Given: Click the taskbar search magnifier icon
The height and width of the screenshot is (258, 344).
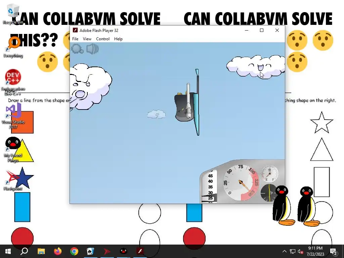Looking at the screenshot, I should click(24, 251).
